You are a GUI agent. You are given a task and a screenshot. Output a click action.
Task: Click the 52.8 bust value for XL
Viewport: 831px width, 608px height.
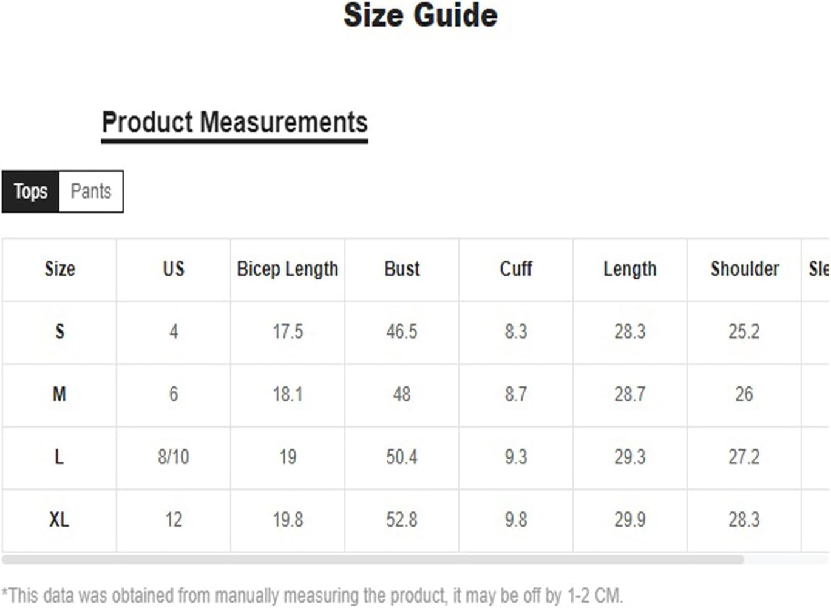402,520
